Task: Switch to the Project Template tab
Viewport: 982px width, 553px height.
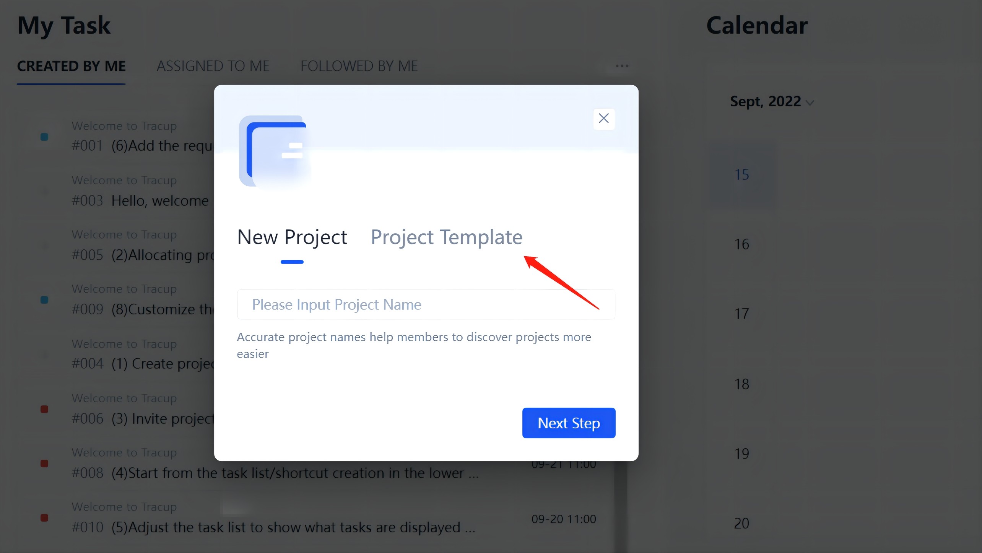Action: coord(446,237)
